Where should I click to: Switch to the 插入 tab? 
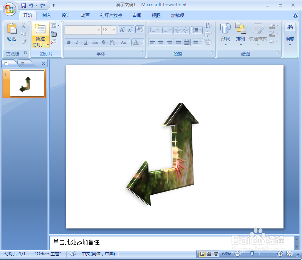point(46,15)
